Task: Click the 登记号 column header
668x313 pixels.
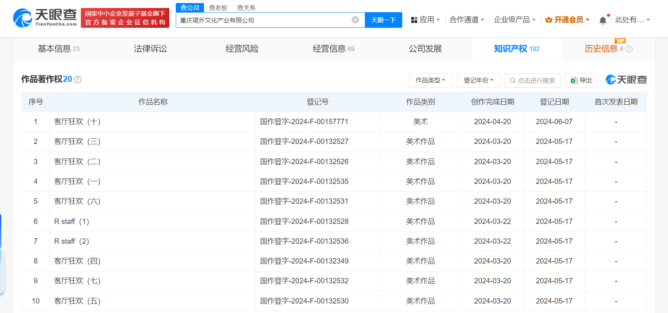Action: (x=318, y=102)
